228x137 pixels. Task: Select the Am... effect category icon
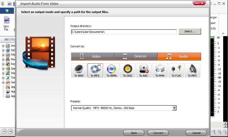point(8,46)
